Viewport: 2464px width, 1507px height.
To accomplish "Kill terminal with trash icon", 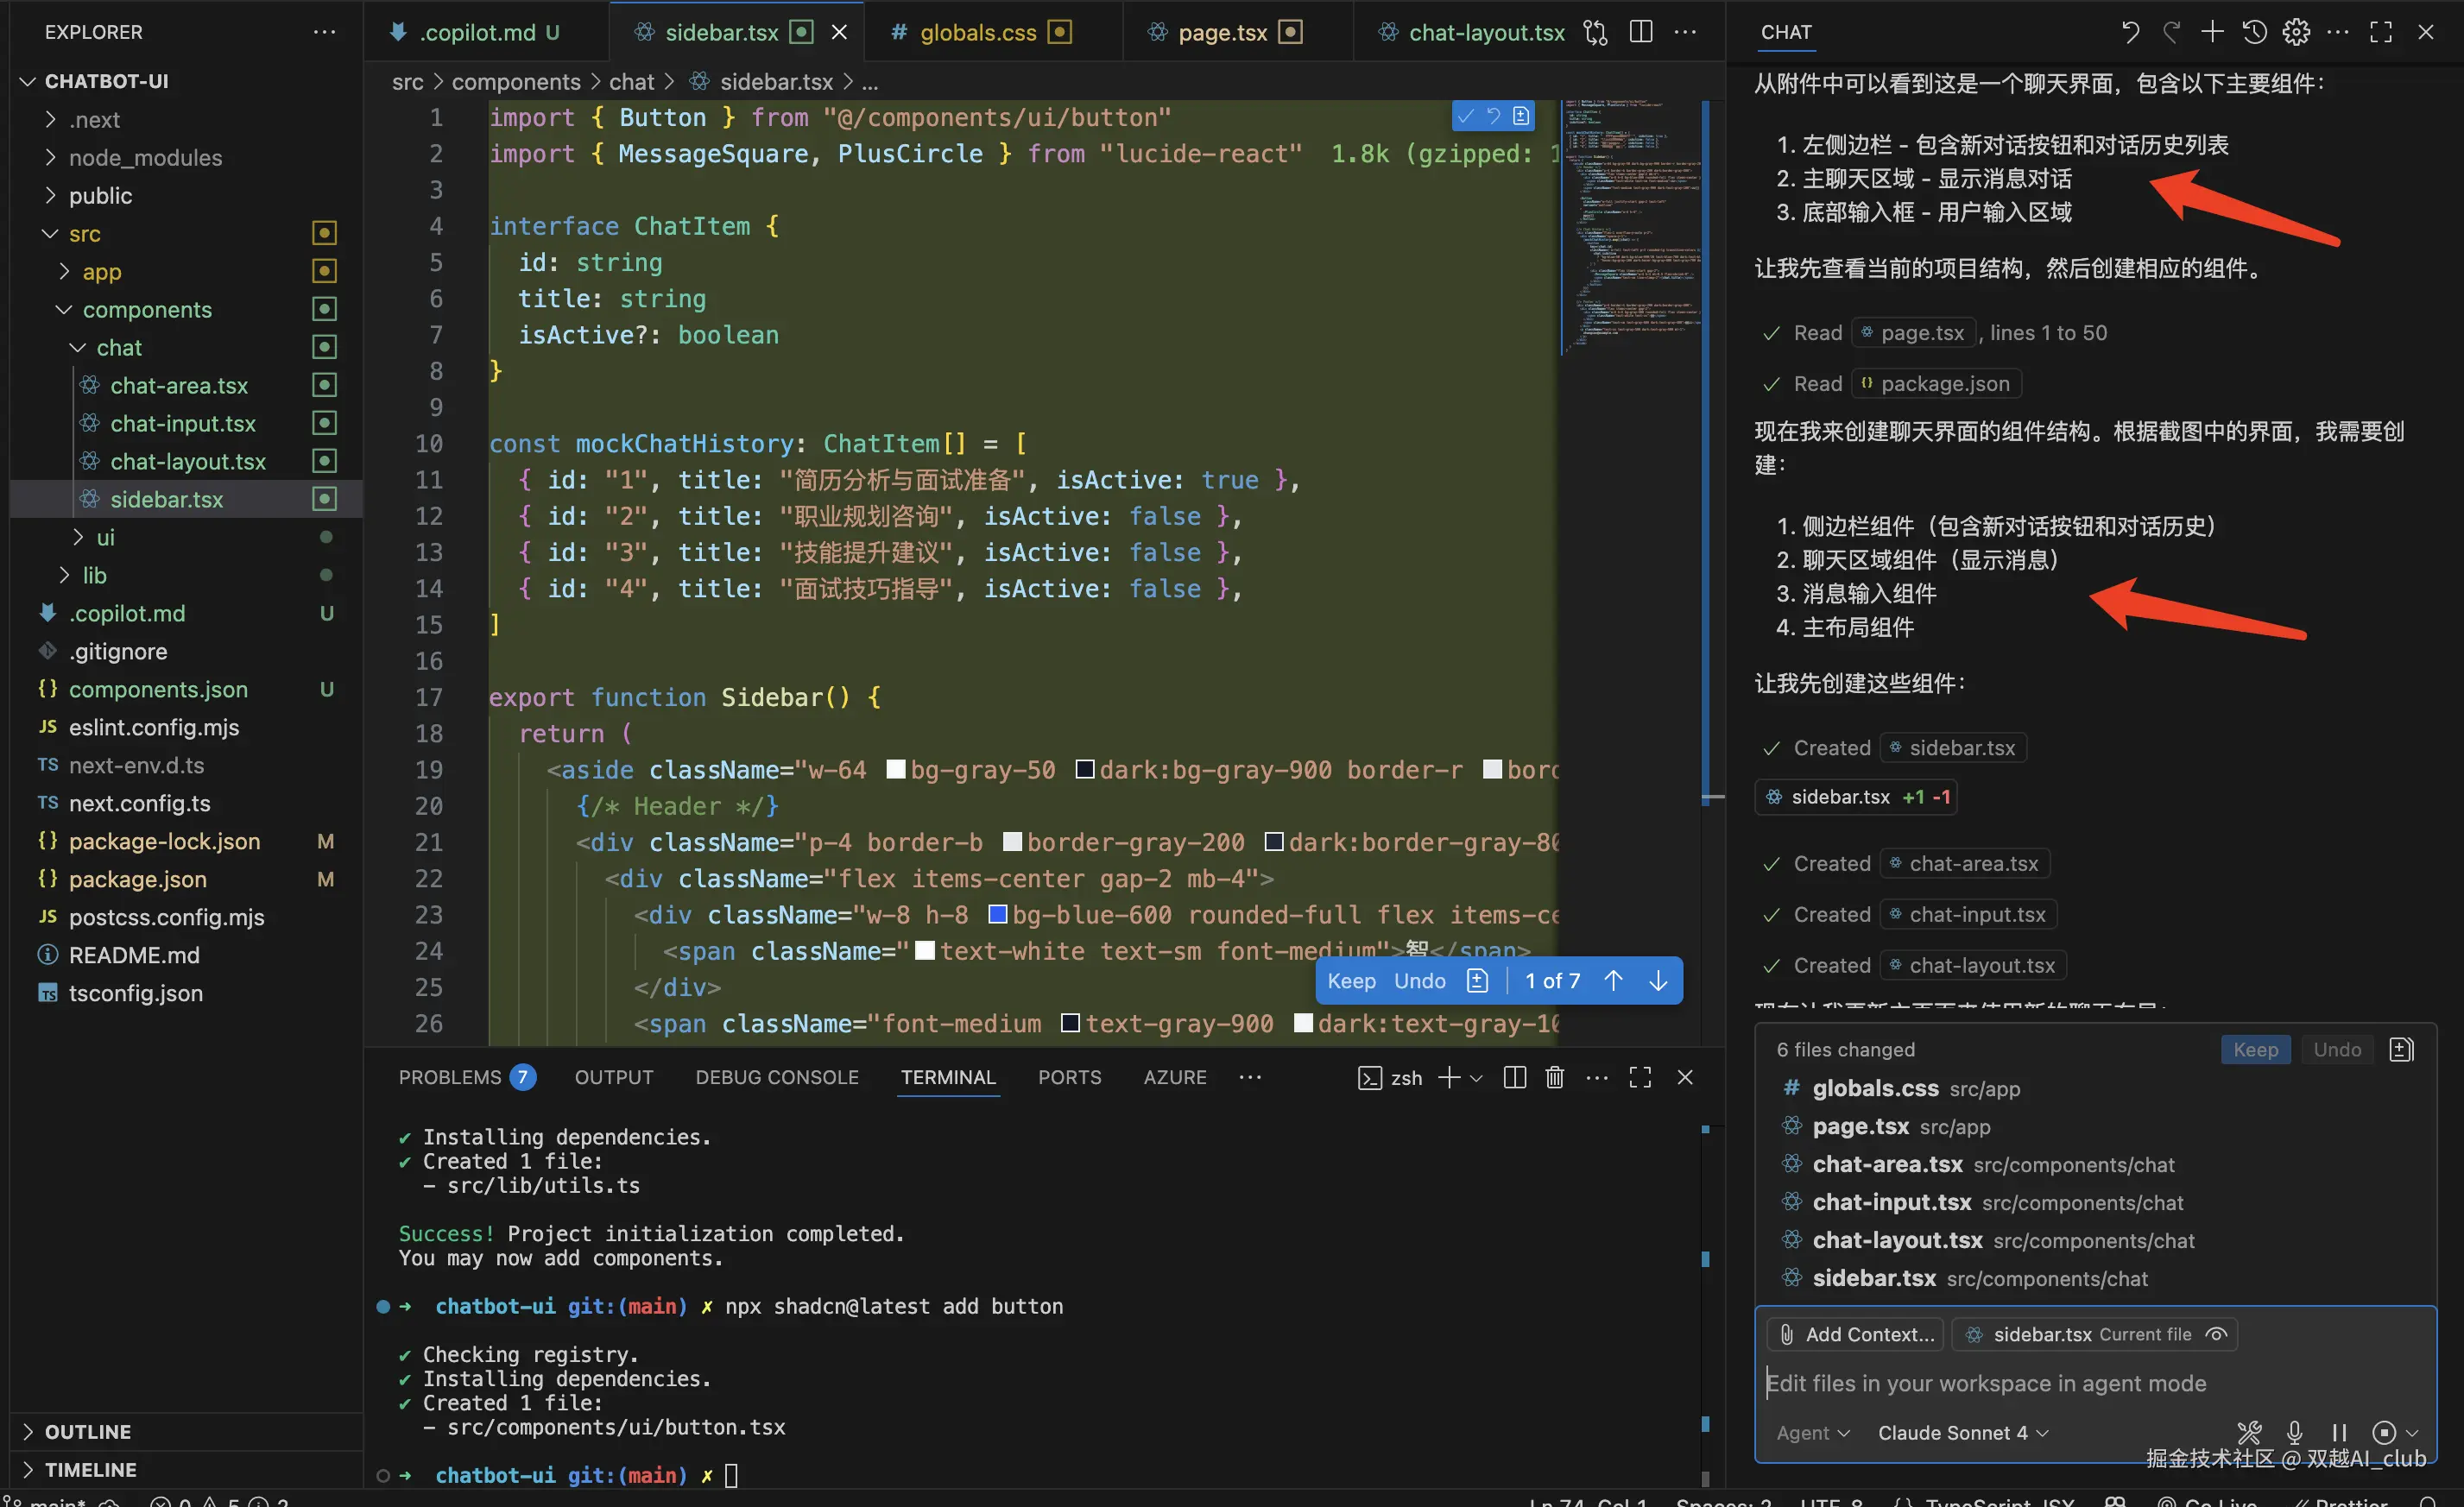I will pos(1554,1077).
